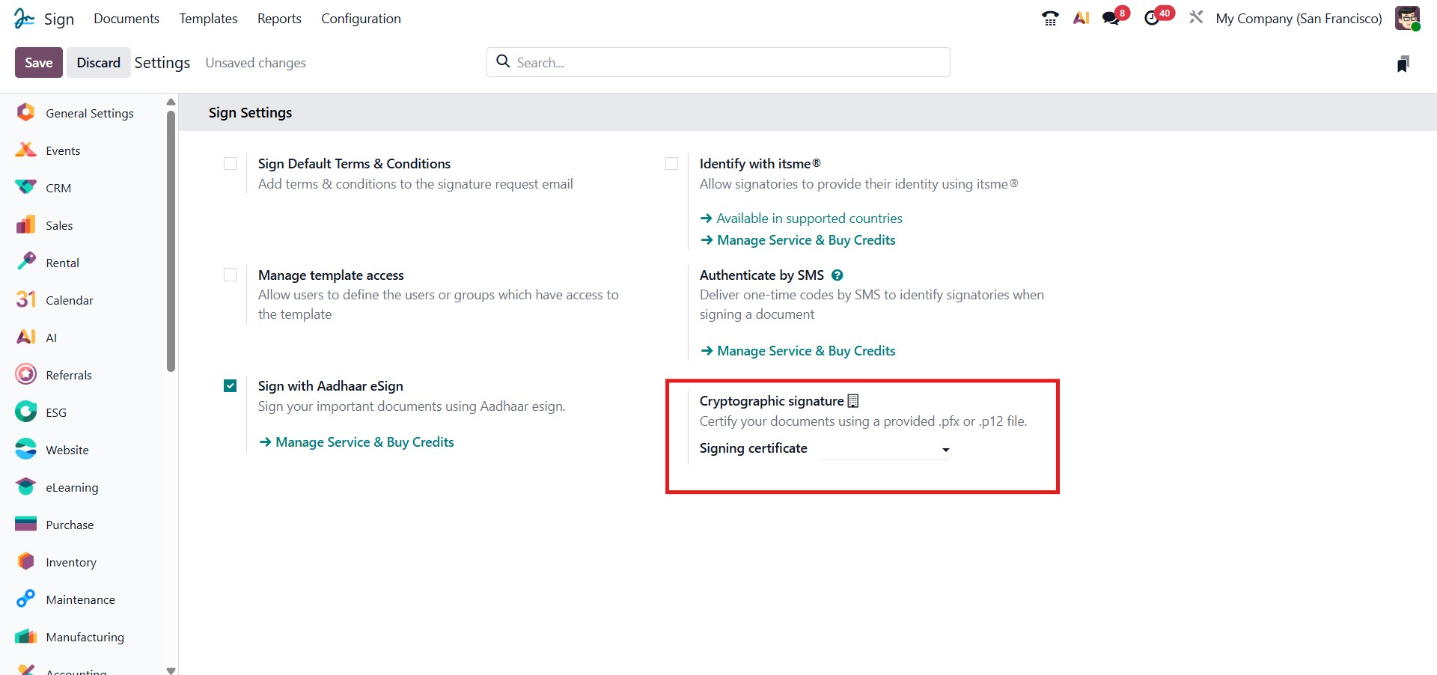The image size is (1437, 675).
Task: Click the bookmark icon near the search bar
Action: [1403, 64]
